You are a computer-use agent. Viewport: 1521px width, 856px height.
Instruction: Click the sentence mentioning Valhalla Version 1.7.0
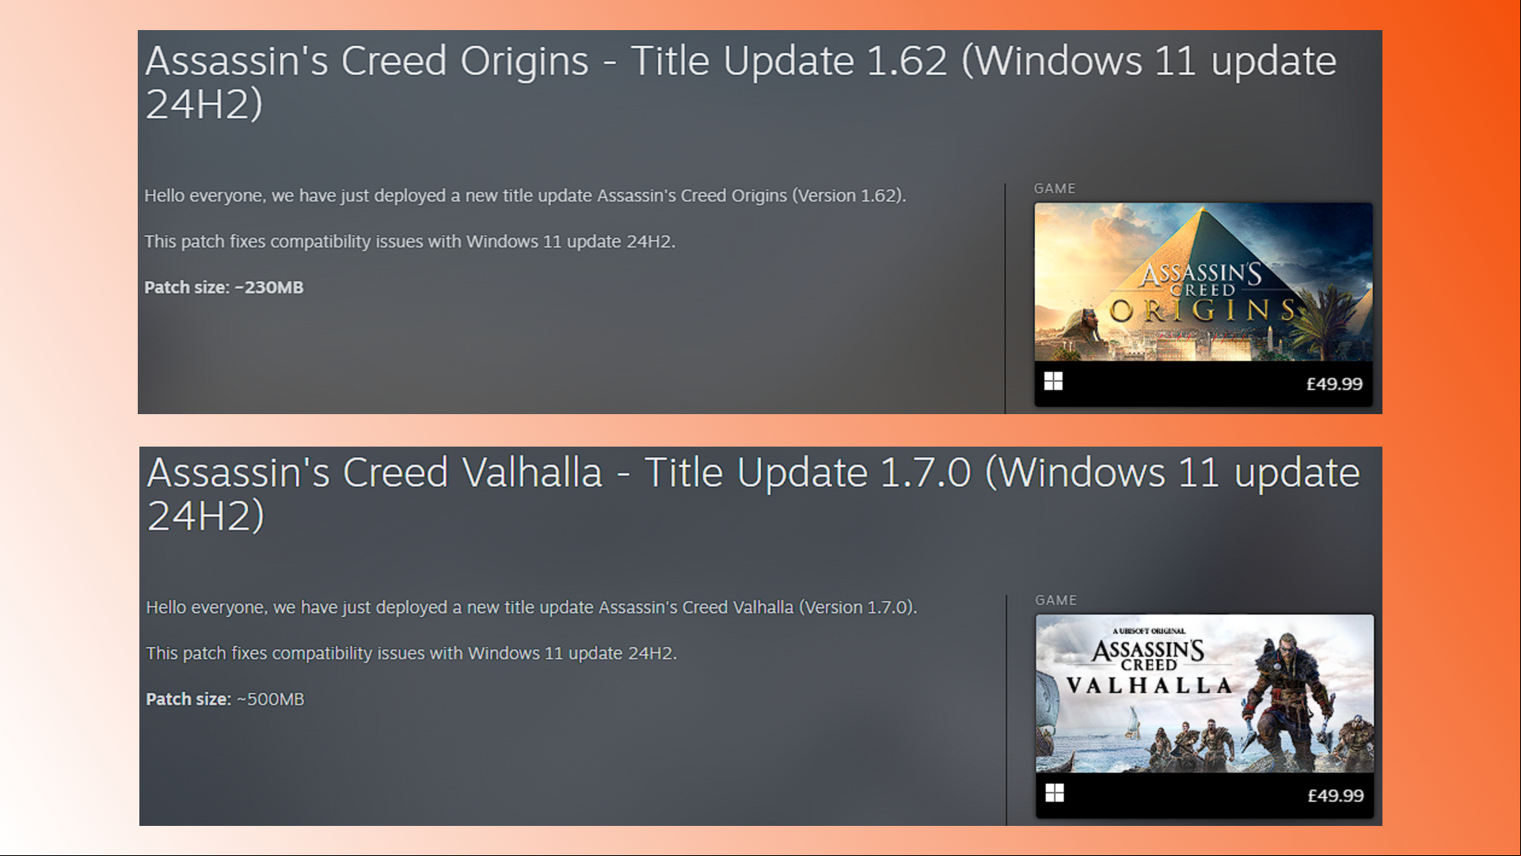(x=531, y=607)
